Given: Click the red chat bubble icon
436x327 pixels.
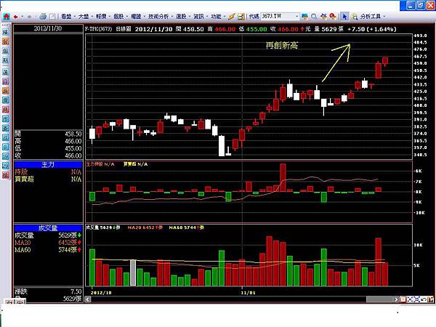Looking at the screenshot, I should tap(333, 17).
